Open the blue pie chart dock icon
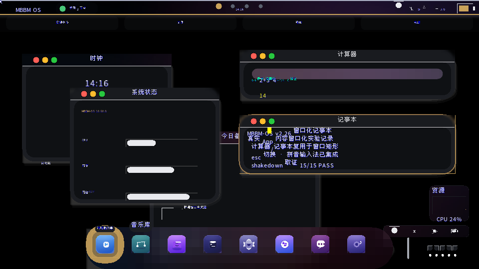The height and width of the screenshot is (269, 479). click(284, 244)
